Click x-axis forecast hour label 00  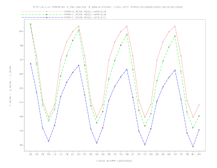(x=31, y=154)
